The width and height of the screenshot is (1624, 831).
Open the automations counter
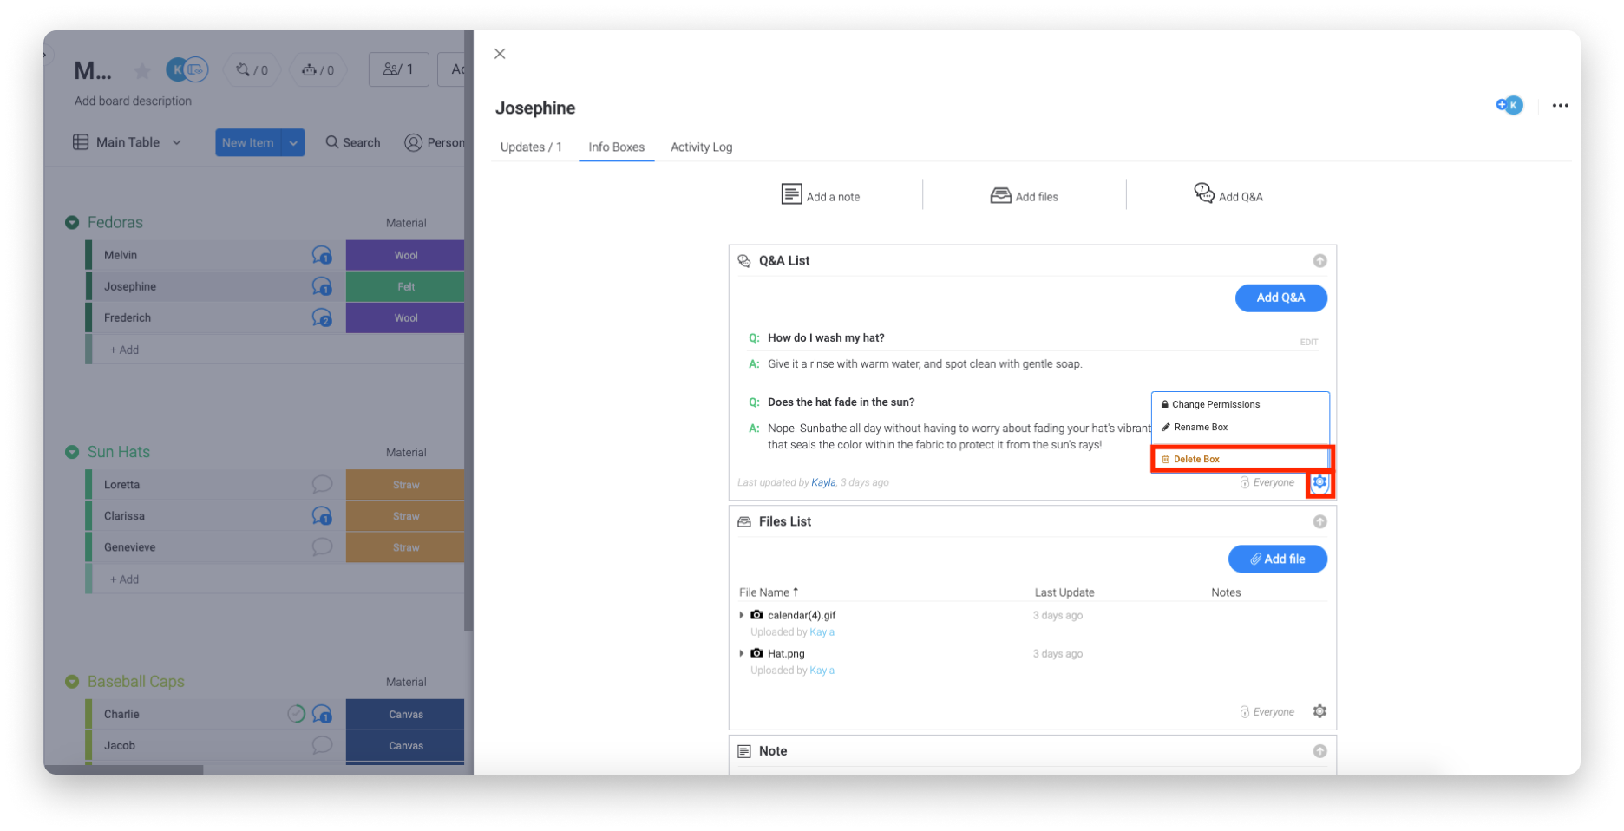coord(318,69)
